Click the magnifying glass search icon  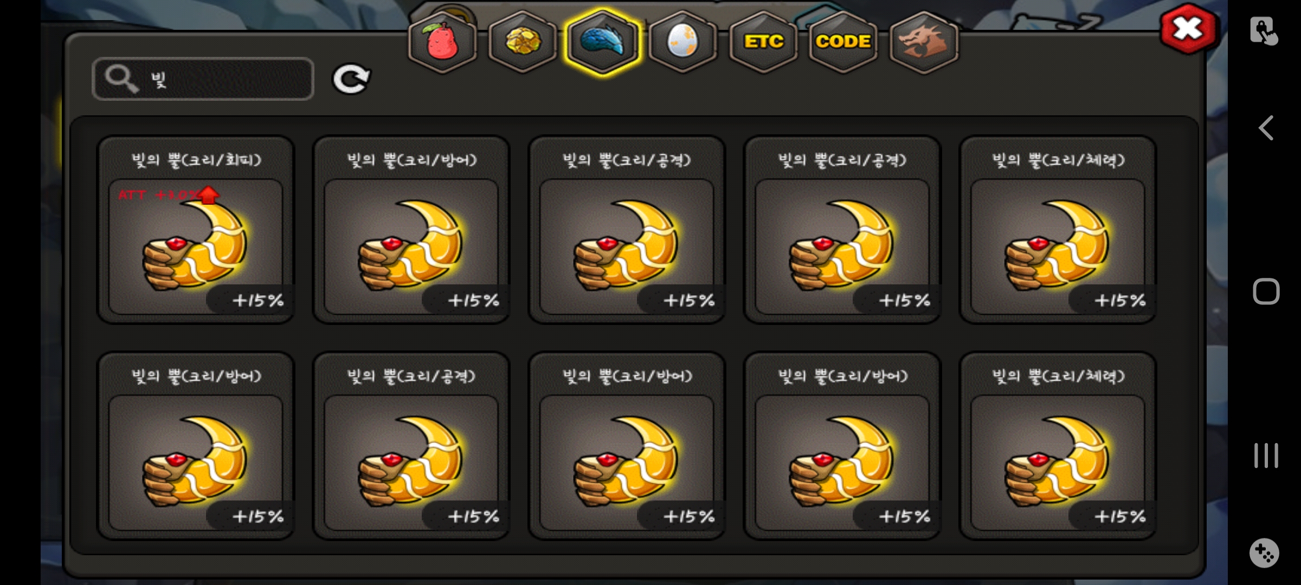coord(121,79)
